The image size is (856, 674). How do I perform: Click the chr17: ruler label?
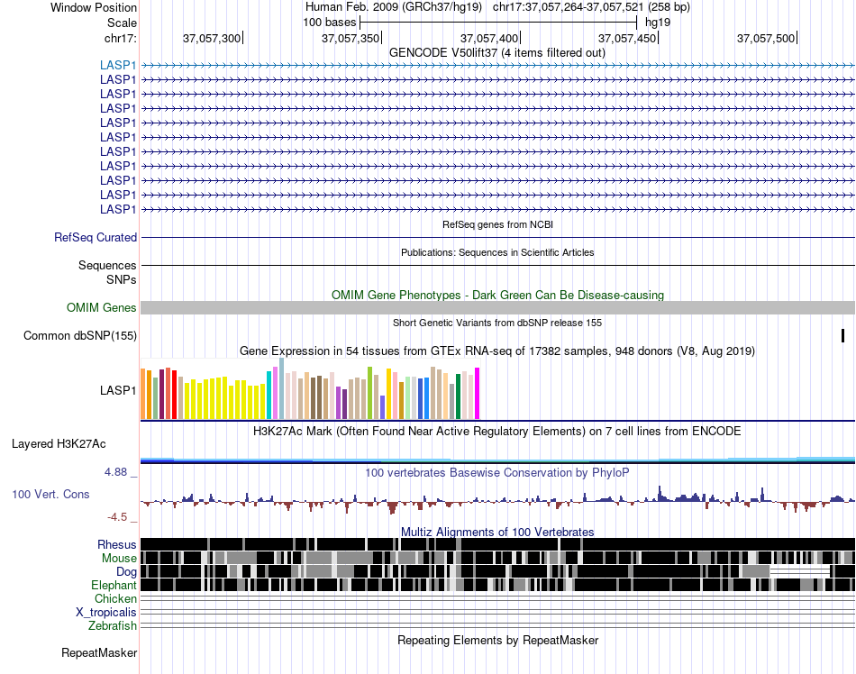pyautogui.click(x=120, y=38)
